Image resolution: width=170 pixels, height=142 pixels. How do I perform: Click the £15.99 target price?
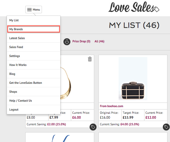(128, 118)
